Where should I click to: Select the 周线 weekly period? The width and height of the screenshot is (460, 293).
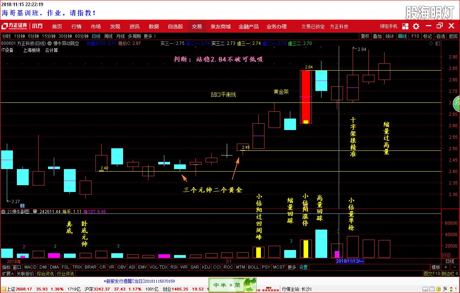coord(108,36)
